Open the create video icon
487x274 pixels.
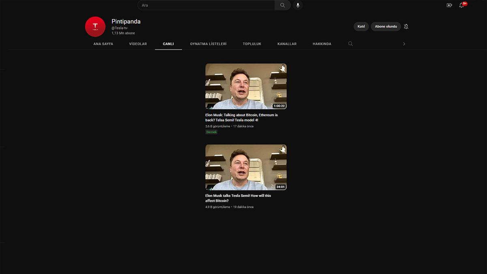449,5
